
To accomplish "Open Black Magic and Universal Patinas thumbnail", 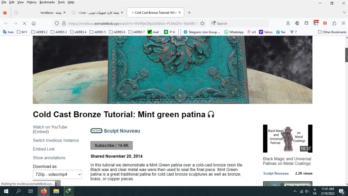I will (287, 139).
